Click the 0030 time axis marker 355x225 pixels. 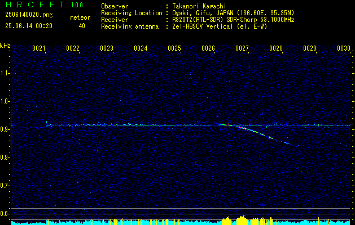[344, 48]
